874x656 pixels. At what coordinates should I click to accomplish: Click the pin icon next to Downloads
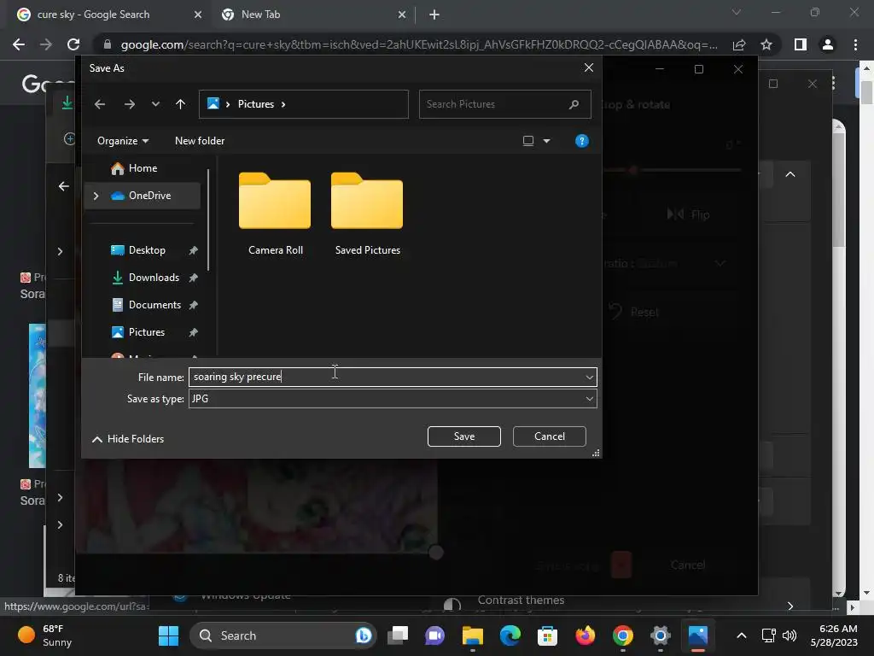(x=193, y=278)
